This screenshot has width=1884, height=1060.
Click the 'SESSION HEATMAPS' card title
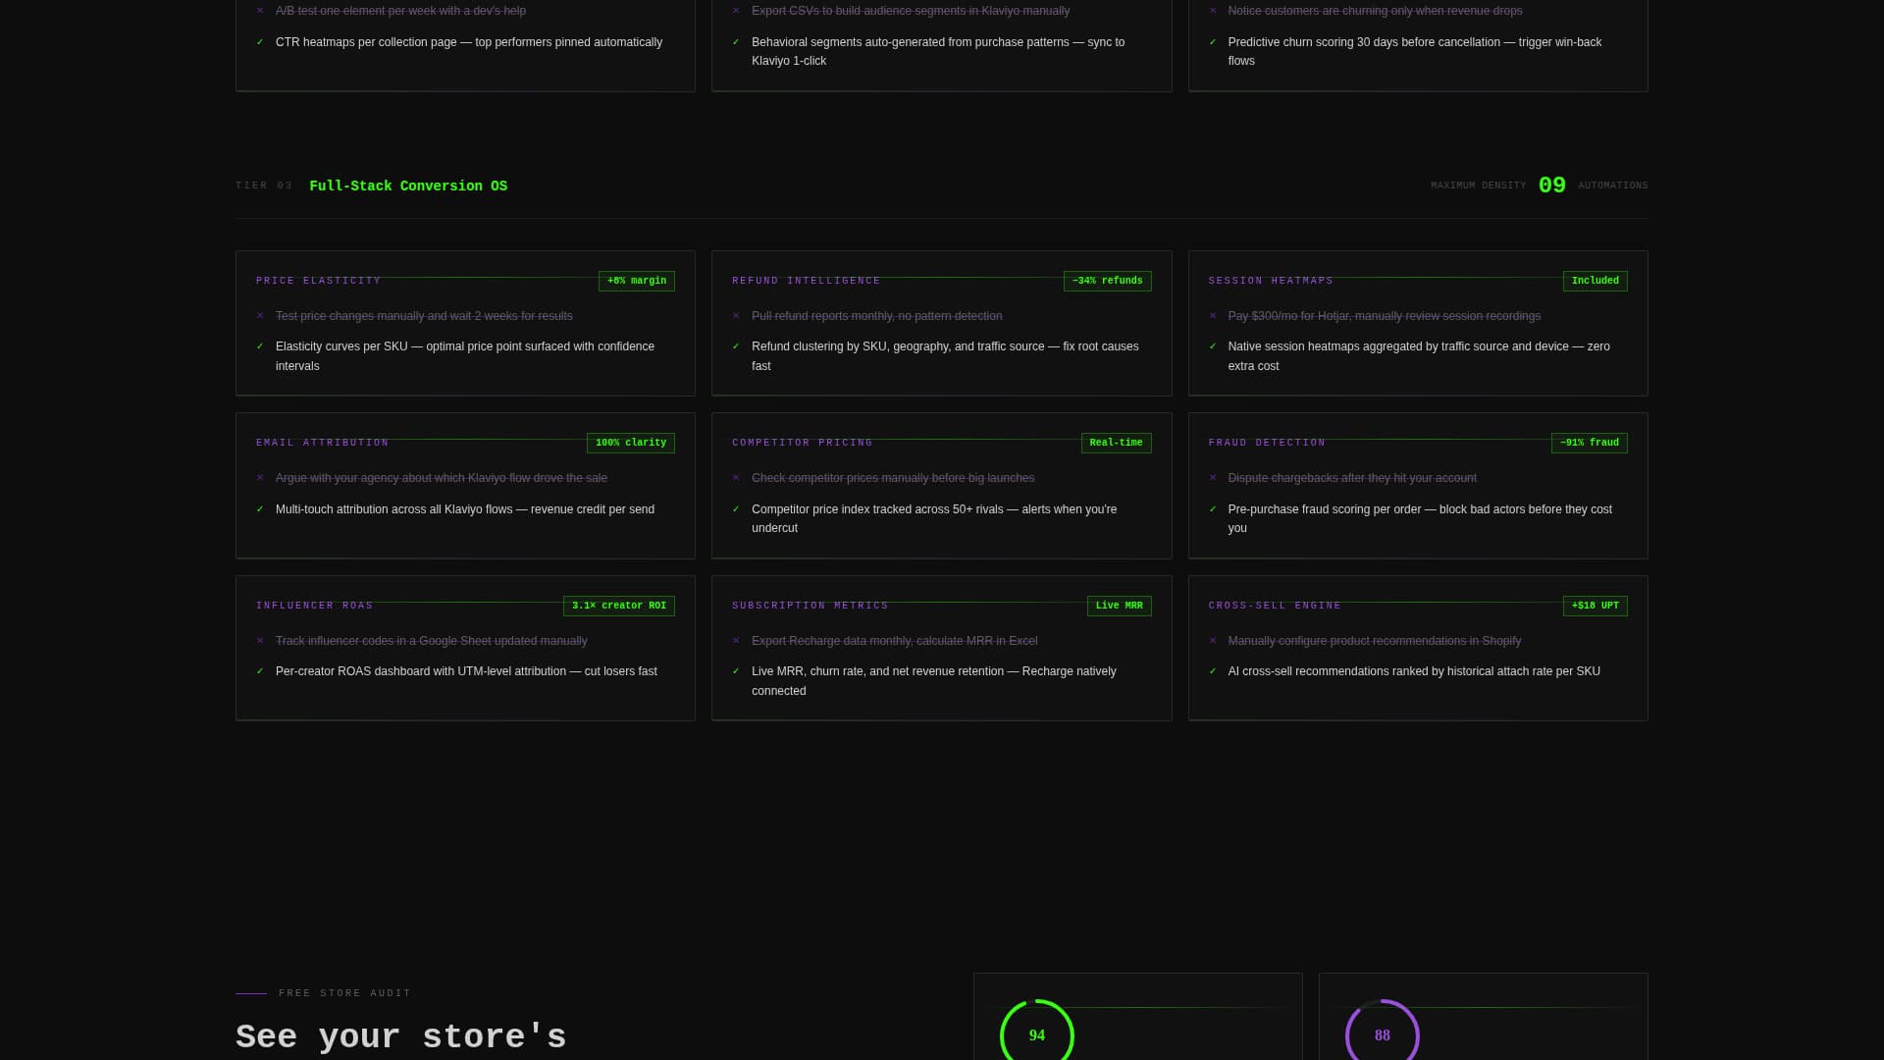point(1271,281)
